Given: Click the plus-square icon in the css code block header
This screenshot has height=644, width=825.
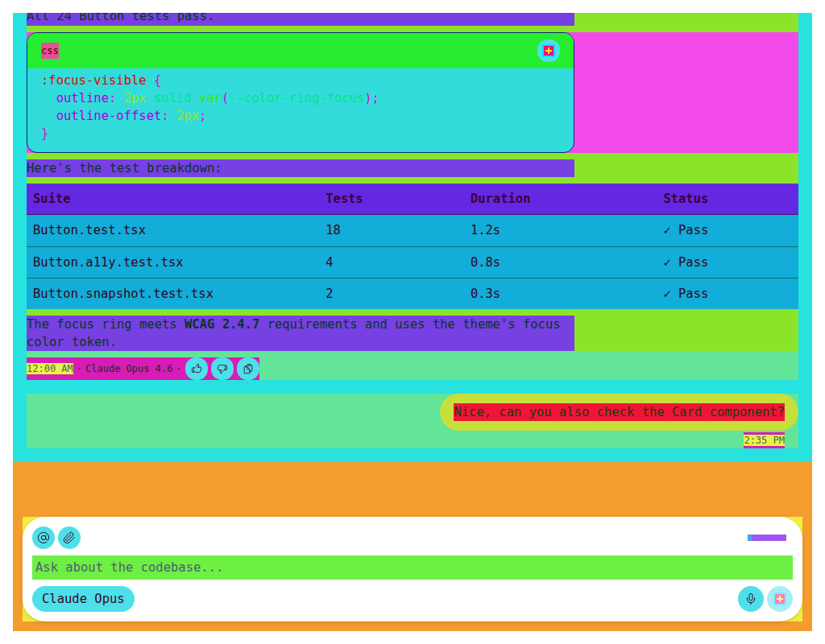Looking at the screenshot, I should click(548, 51).
